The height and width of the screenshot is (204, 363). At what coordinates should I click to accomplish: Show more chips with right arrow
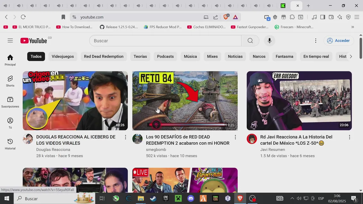coord(351,56)
